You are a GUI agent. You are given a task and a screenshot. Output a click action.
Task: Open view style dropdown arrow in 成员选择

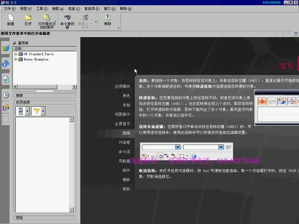click(27, 111)
